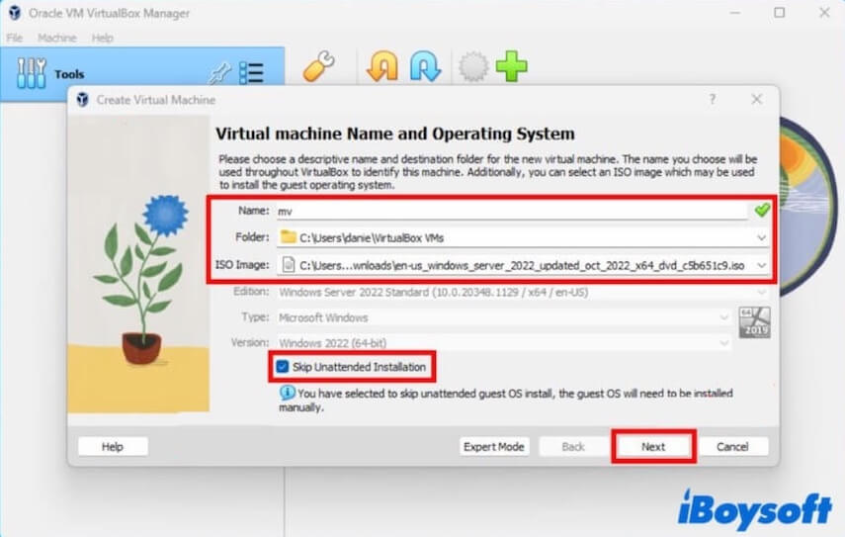
Task: Click the green plus Add machine icon
Action: pyautogui.click(x=511, y=66)
